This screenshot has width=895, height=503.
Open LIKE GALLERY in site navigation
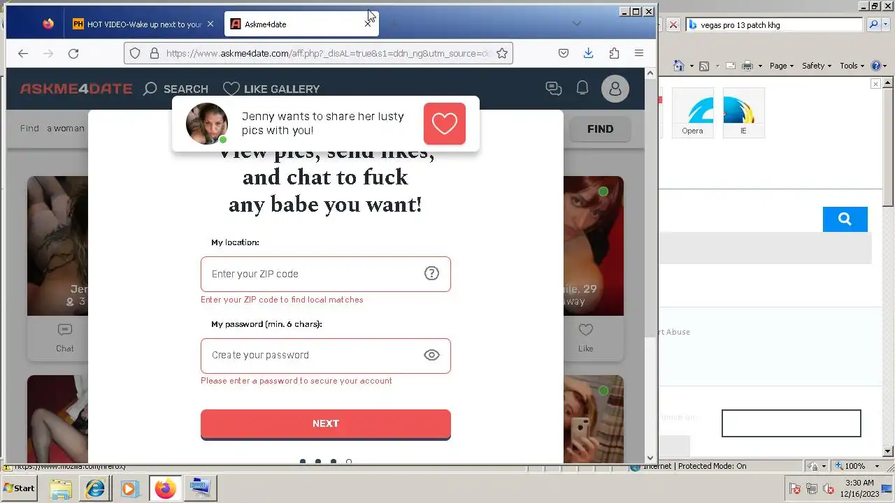click(271, 89)
